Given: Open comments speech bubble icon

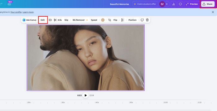Looking at the screenshot, I should (x=180, y=4).
